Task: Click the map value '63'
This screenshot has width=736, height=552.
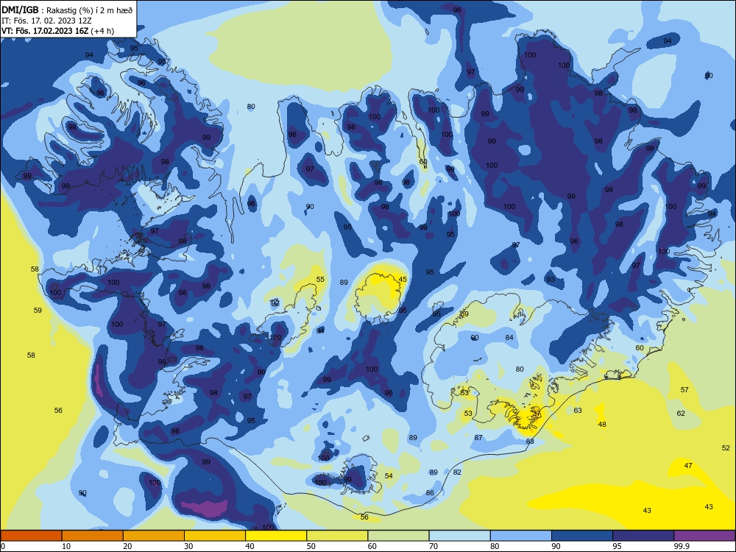Action: coord(578,410)
